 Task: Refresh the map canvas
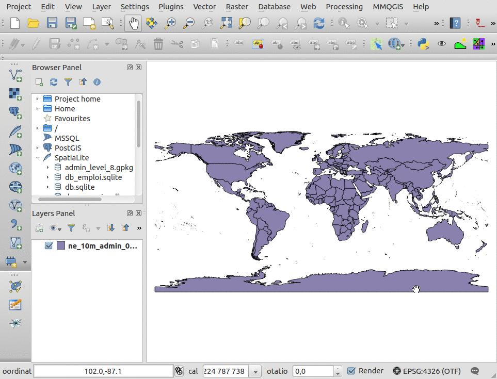pyautogui.click(x=319, y=23)
